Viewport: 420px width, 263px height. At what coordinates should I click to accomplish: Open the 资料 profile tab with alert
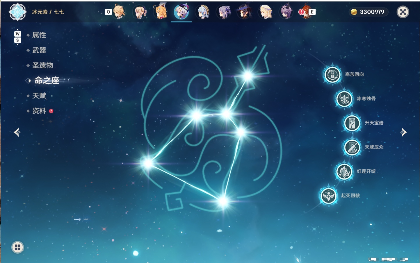click(x=40, y=111)
